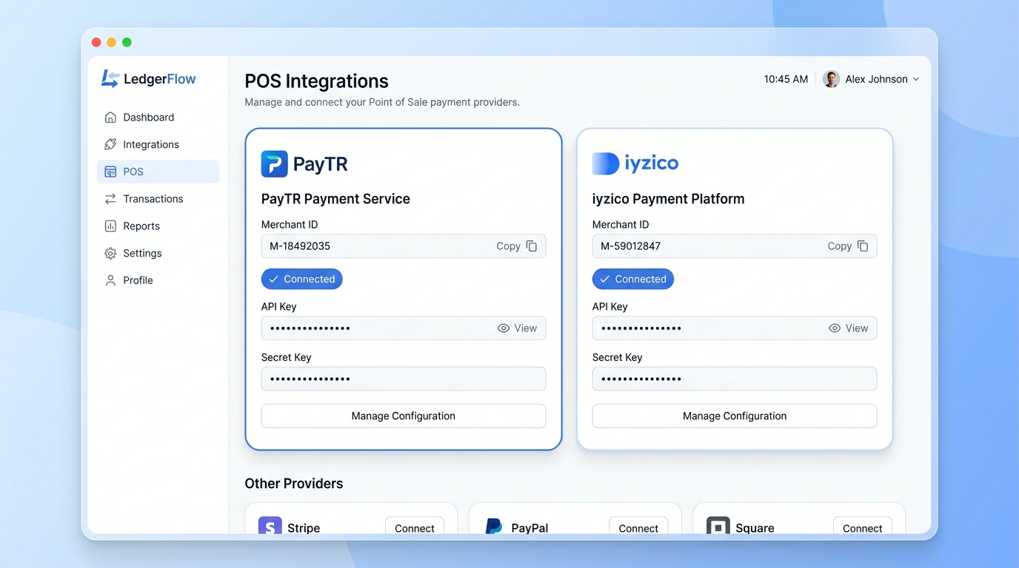Click the Profile person icon
Screen dimensions: 1019x568
[110, 280]
